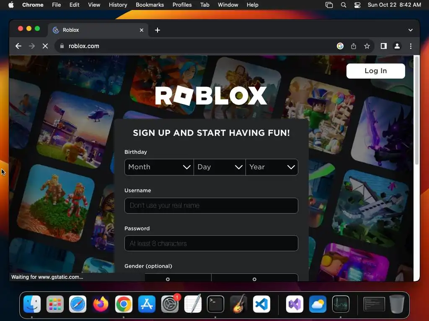Click the Password input field
Viewport: 429px width, 321px height.
211,243
